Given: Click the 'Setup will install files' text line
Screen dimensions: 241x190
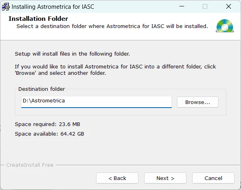Looking at the screenshot, I should (72, 54).
